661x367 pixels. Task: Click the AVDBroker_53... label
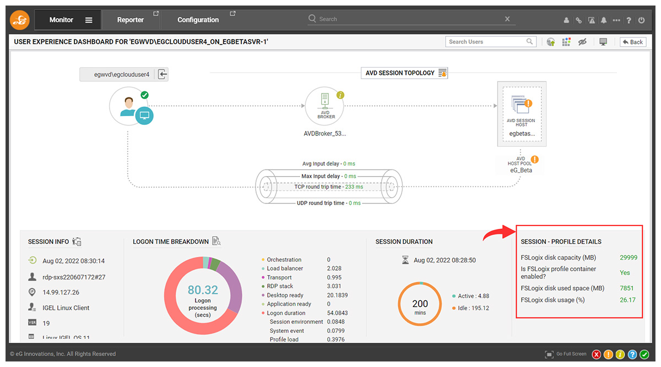[x=325, y=134]
